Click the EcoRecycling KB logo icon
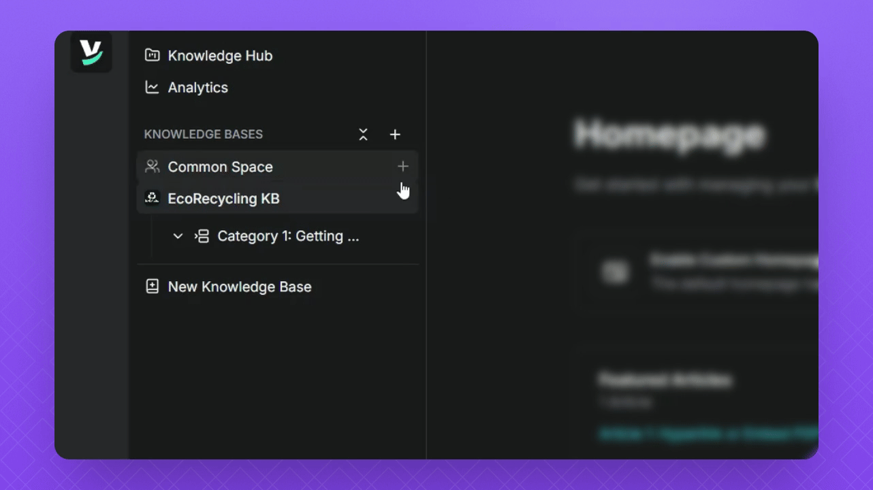This screenshot has height=490, width=873. coord(152,198)
